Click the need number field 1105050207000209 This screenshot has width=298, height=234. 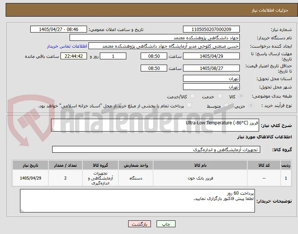pyautogui.click(x=211, y=29)
